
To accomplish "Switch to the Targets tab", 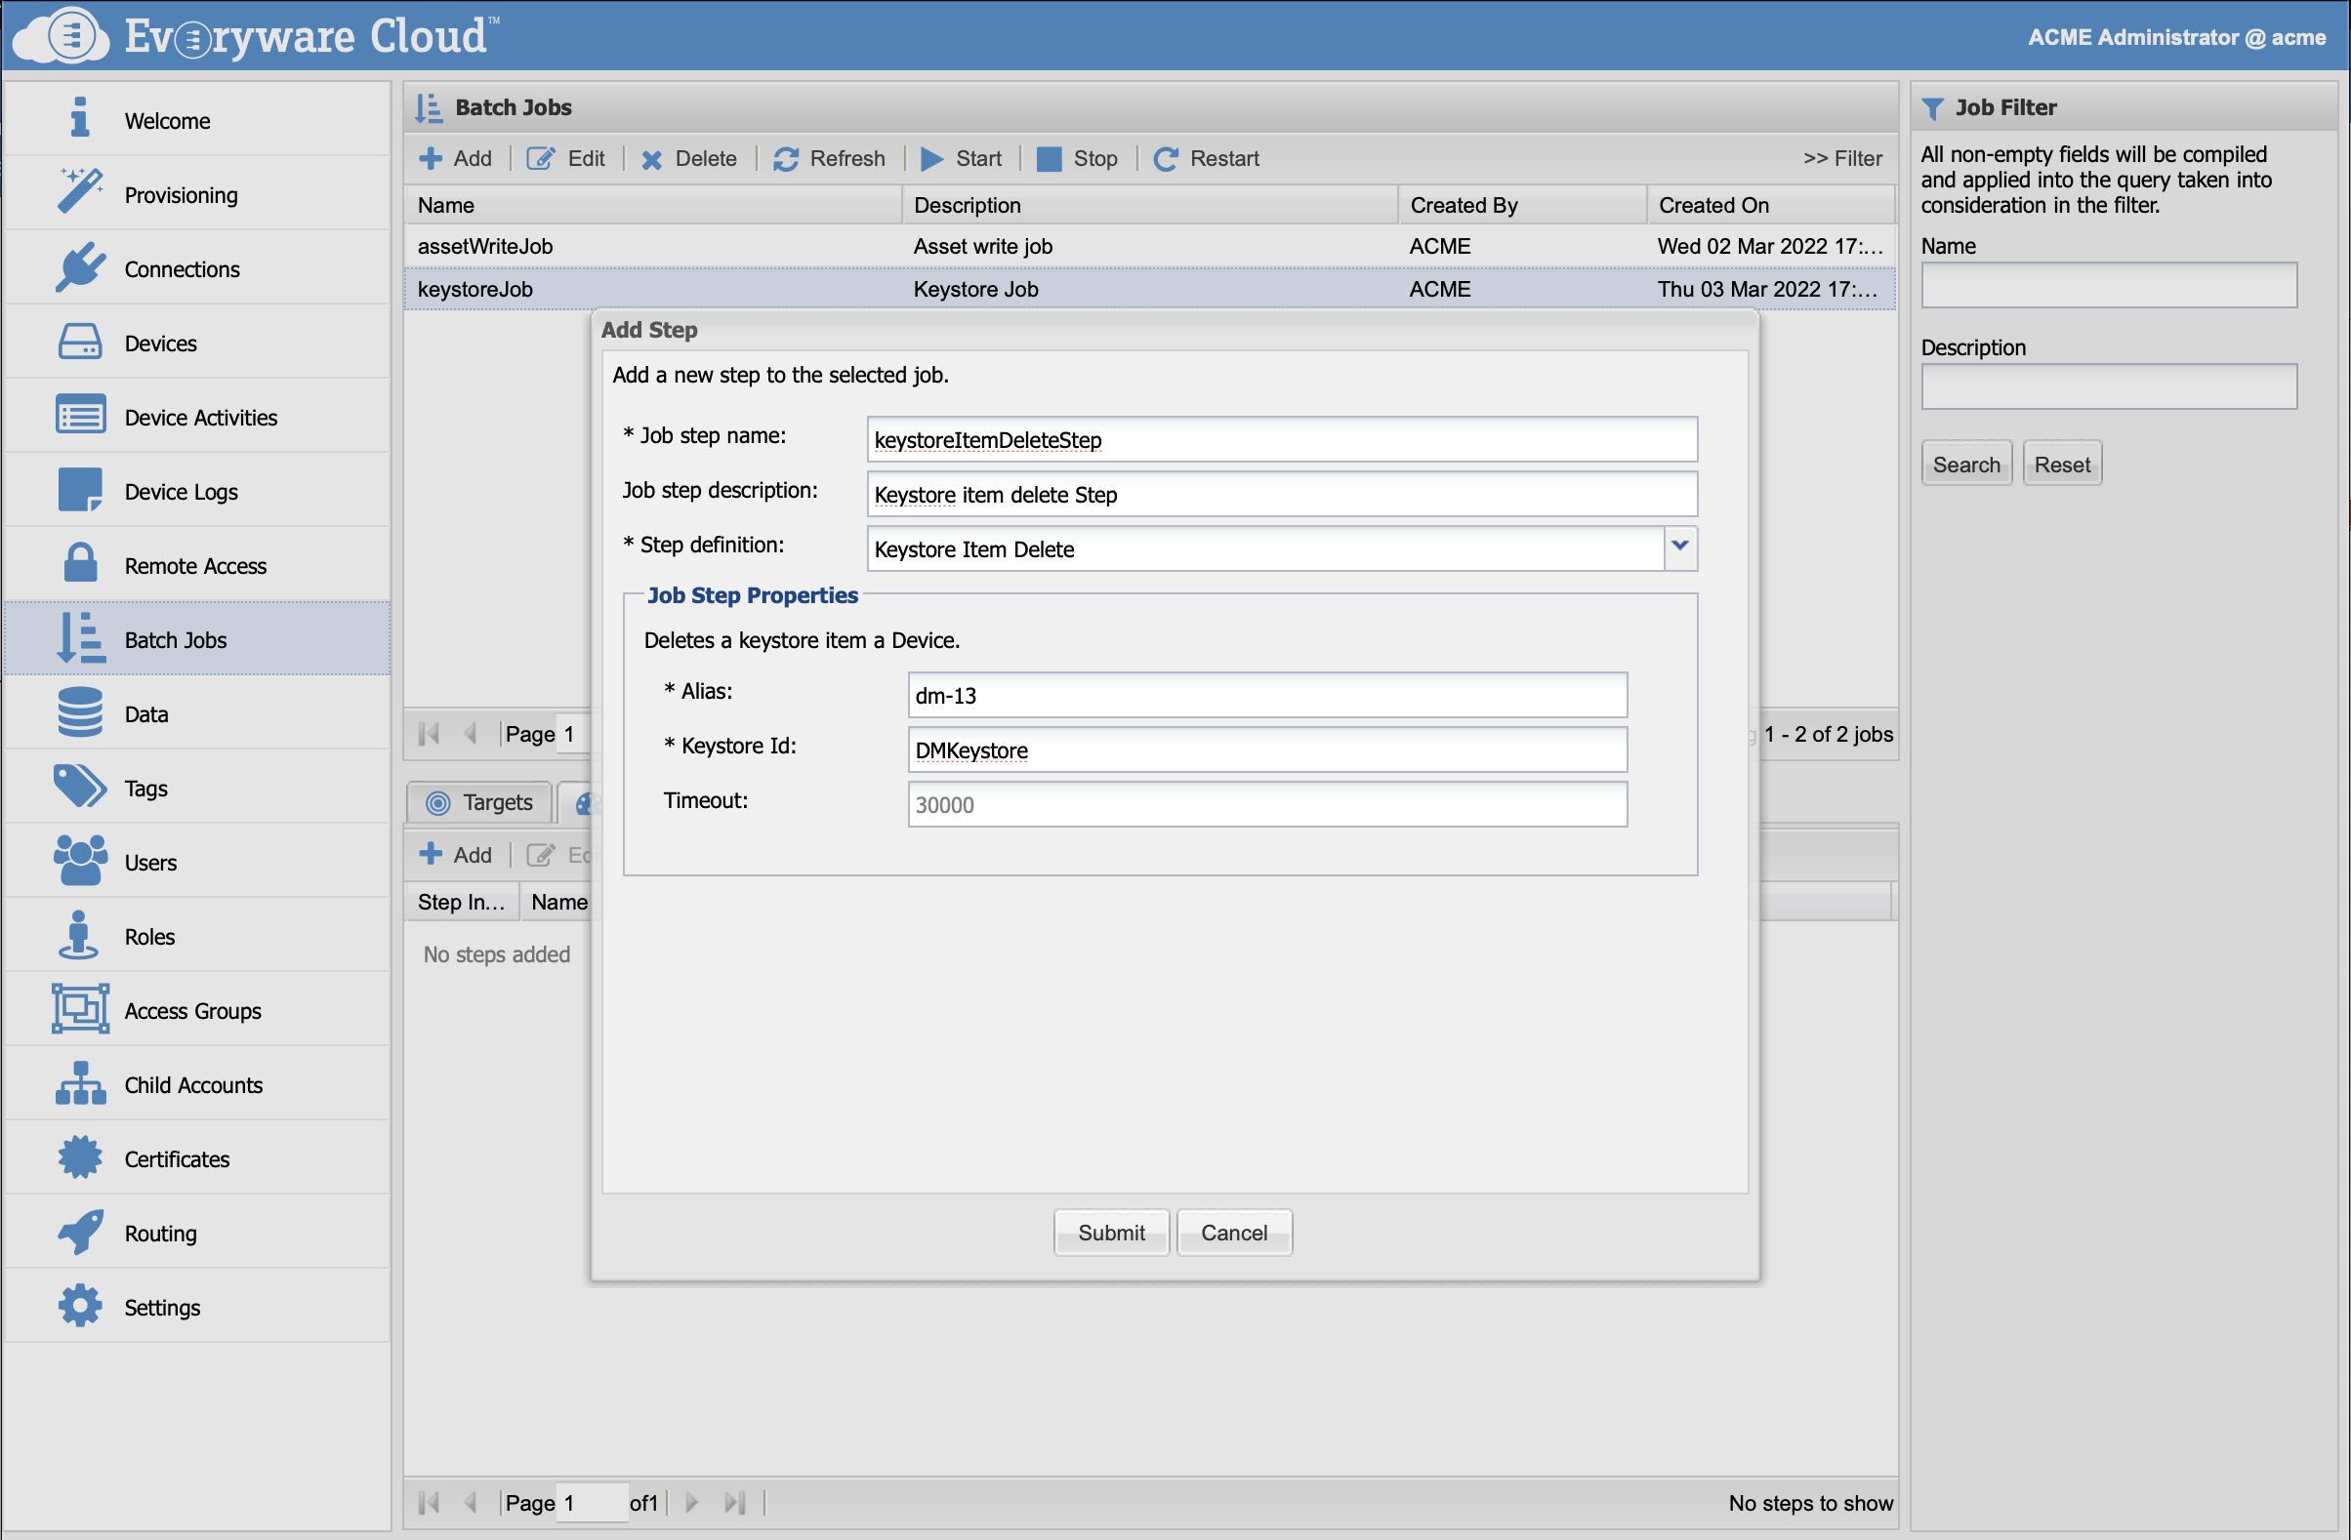I will (x=480, y=801).
